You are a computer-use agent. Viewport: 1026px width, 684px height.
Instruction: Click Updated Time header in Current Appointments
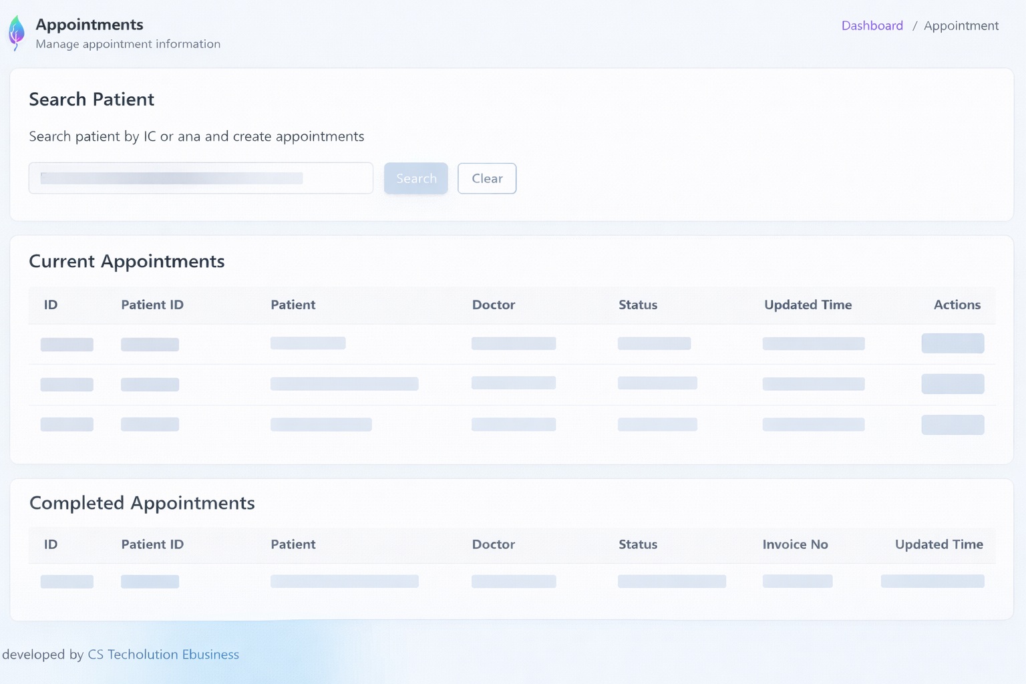[x=808, y=305]
